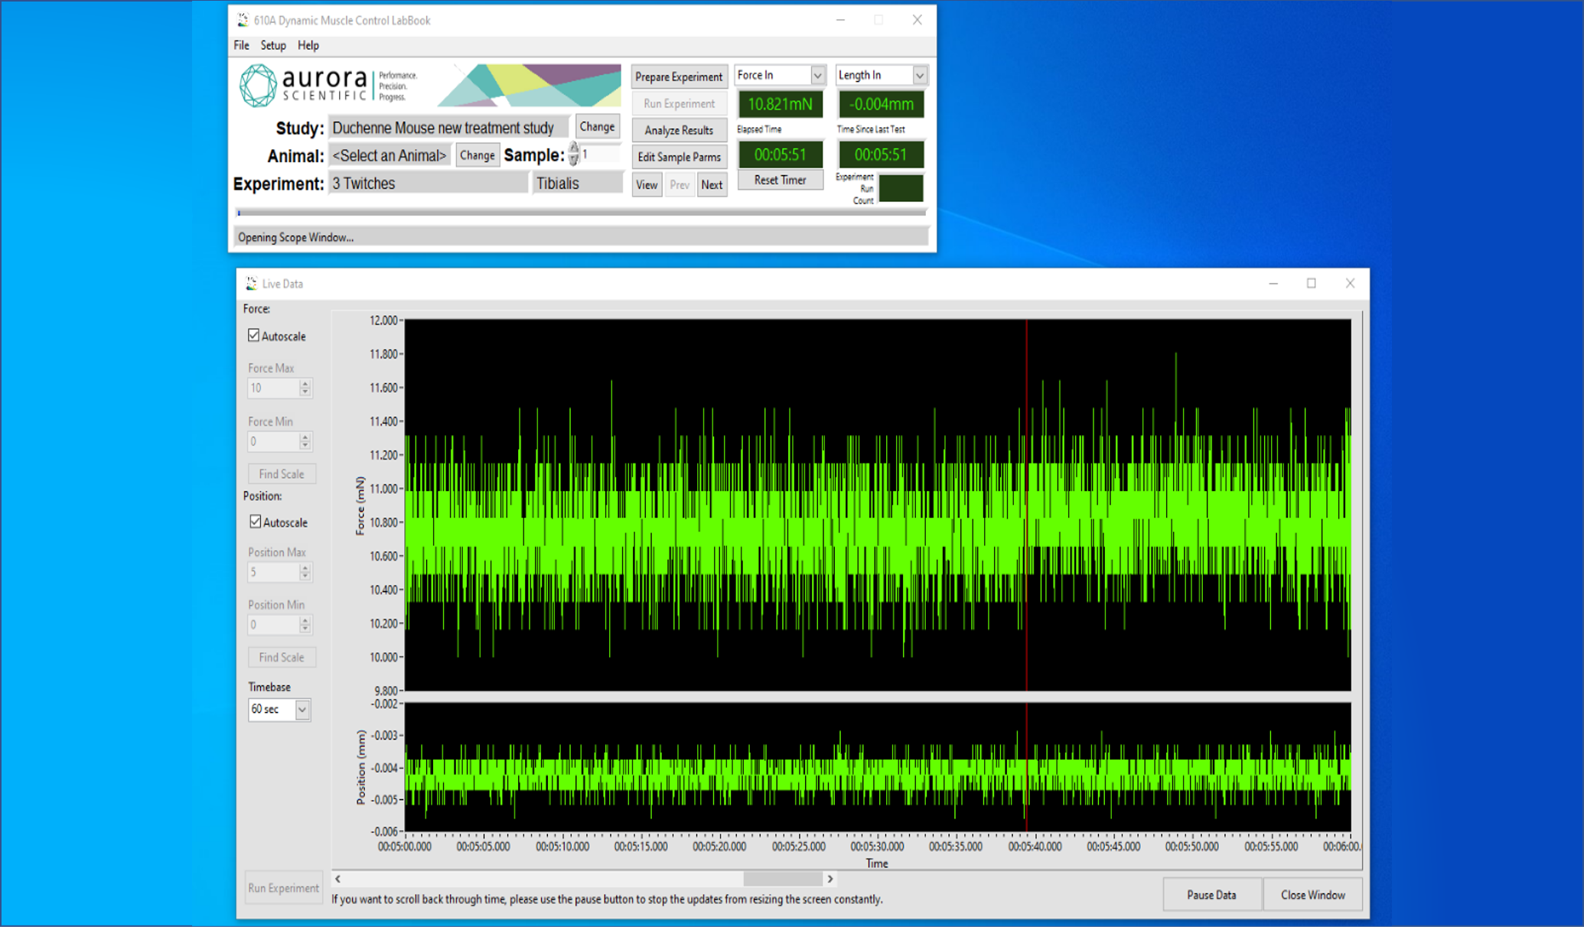1584x927 pixels.
Task: Click the disabled Run Experiment button in LabBook
Action: (679, 103)
